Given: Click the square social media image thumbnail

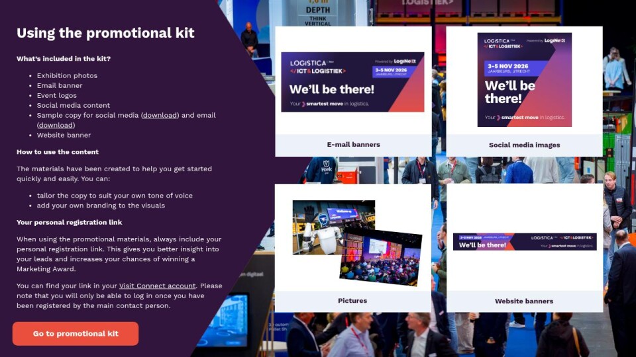Looking at the screenshot, I should tap(525, 80).
